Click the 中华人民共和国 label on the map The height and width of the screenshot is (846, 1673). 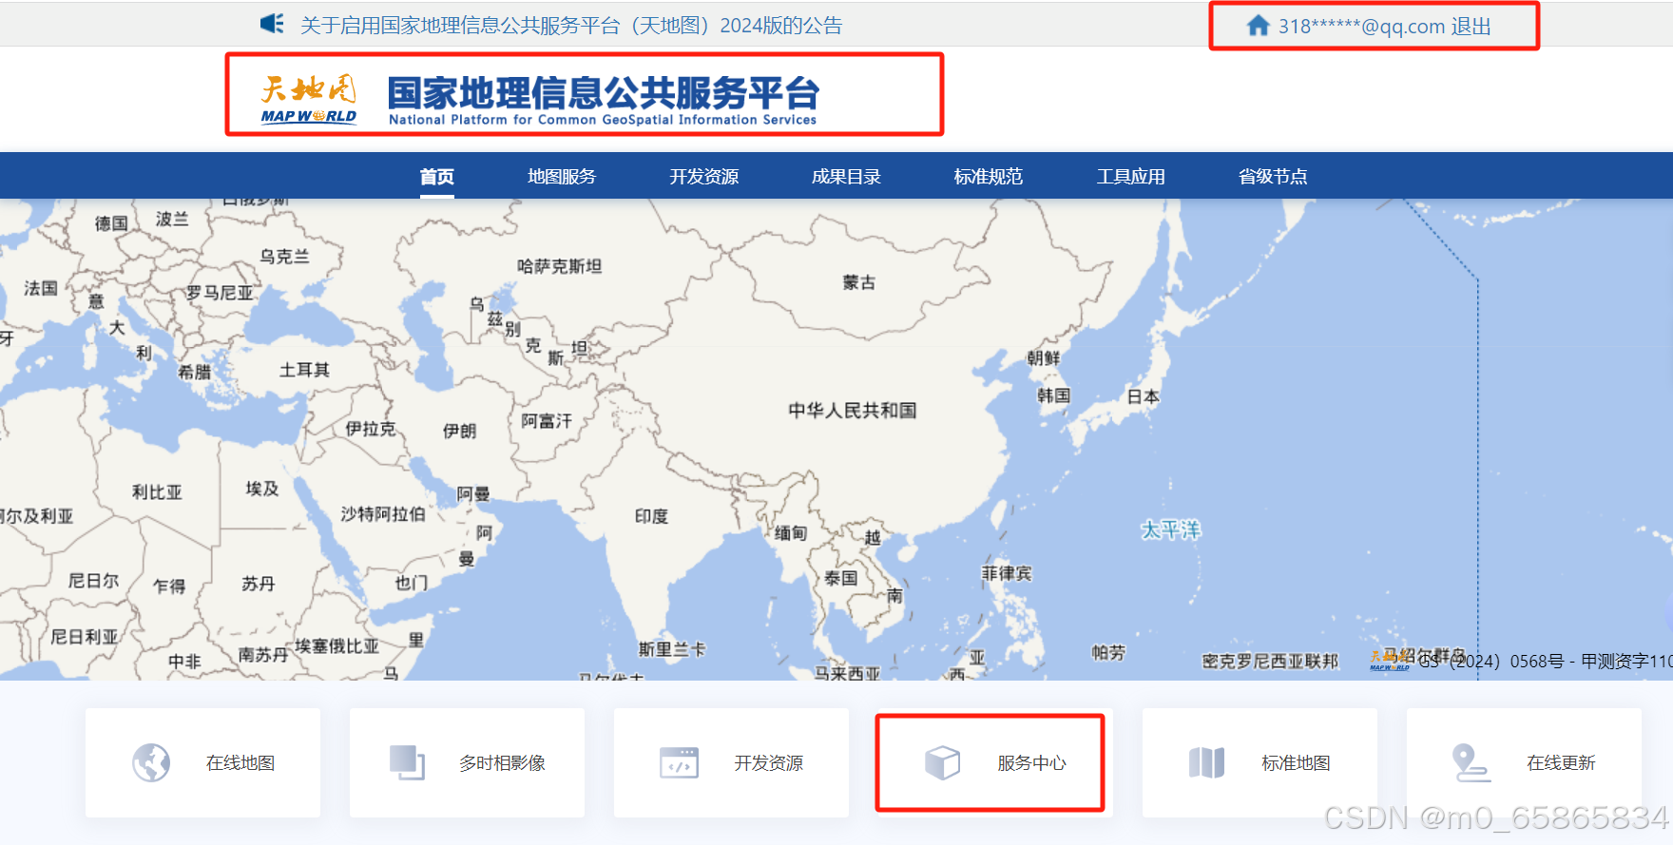tap(852, 411)
